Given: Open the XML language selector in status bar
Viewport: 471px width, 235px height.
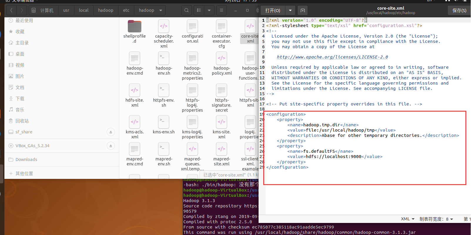Looking at the screenshot, I should [x=408, y=219].
